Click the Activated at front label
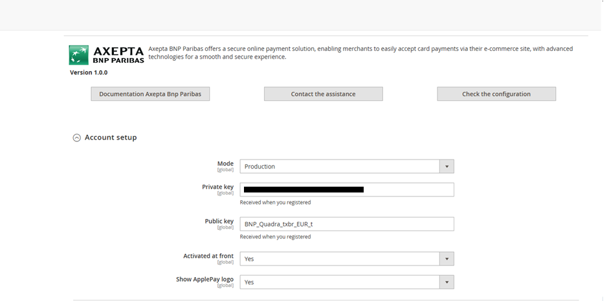Screen dimensions: 607x301 [x=208, y=256]
